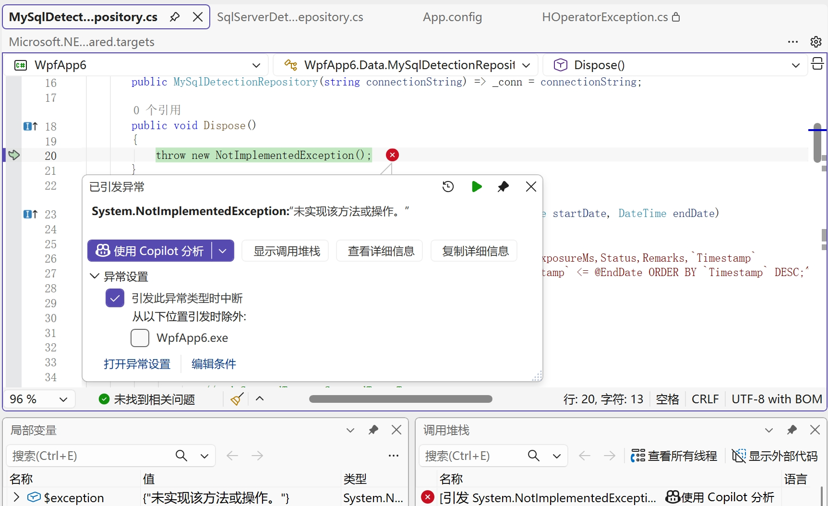Pin the 调用堆栈 panel
The width and height of the screenshot is (828, 506).
[792, 430]
